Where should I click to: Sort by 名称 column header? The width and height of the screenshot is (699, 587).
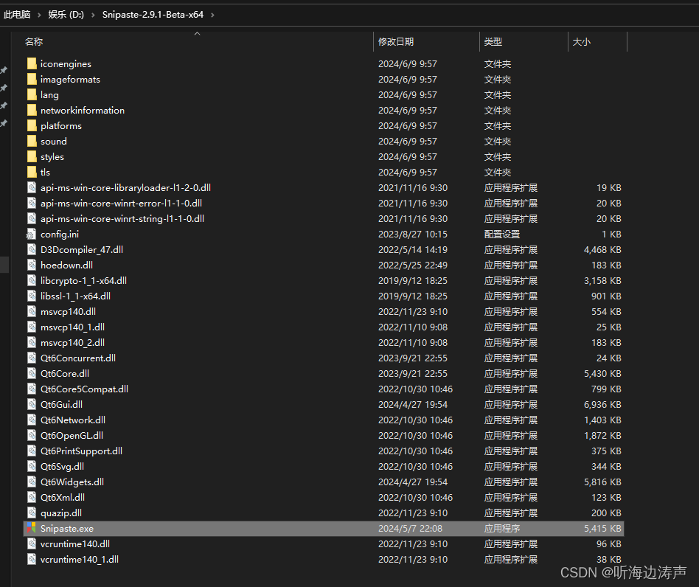pyautogui.click(x=34, y=42)
